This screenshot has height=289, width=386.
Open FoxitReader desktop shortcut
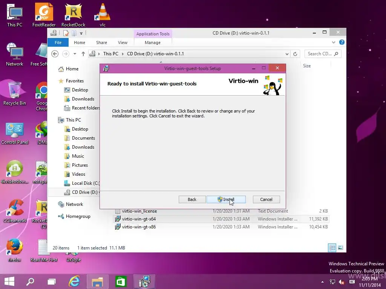coord(44,15)
